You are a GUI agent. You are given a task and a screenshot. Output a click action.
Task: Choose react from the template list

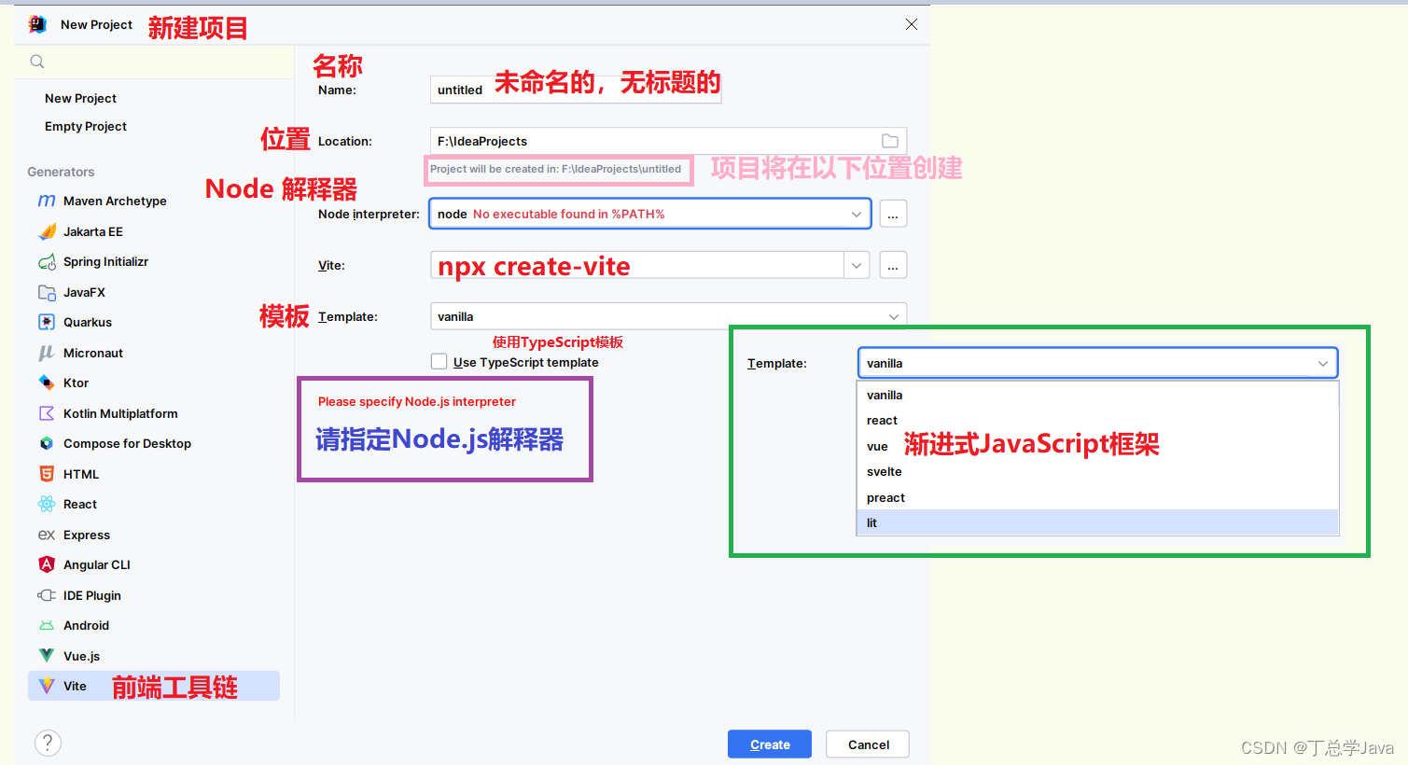click(1097, 420)
